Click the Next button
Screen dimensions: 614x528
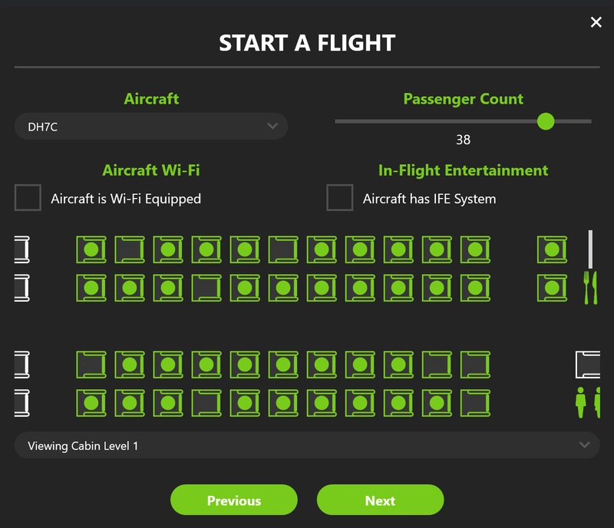pyautogui.click(x=381, y=500)
